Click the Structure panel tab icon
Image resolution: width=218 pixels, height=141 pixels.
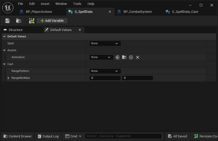5,30
